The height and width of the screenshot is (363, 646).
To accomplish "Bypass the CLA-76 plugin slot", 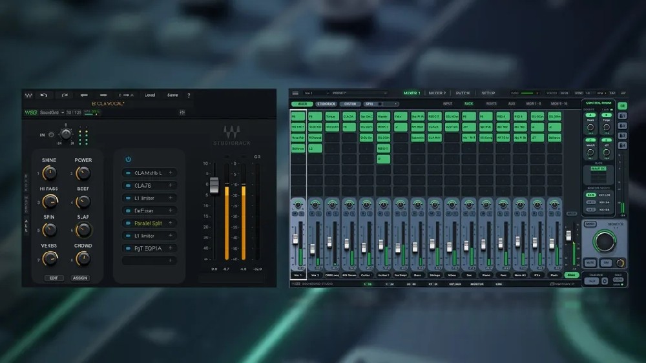I will tap(128, 186).
